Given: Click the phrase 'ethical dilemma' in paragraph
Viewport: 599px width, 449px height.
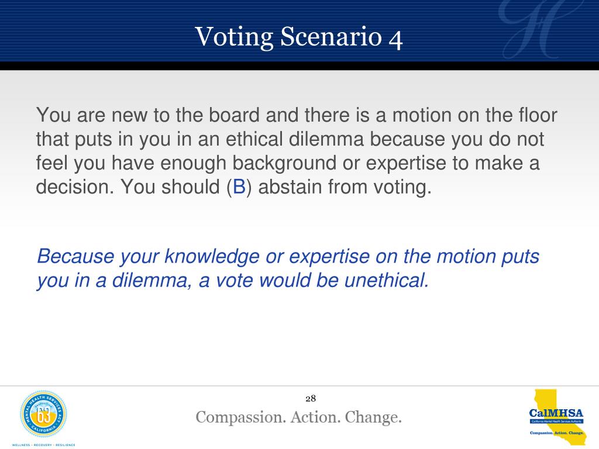Looking at the screenshot, I should pos(295,139).
